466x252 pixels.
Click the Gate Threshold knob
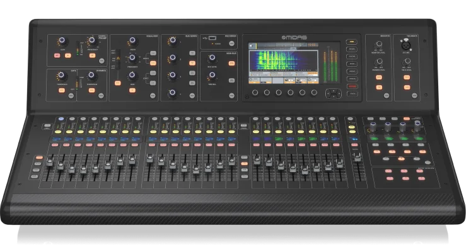(61, 75)
